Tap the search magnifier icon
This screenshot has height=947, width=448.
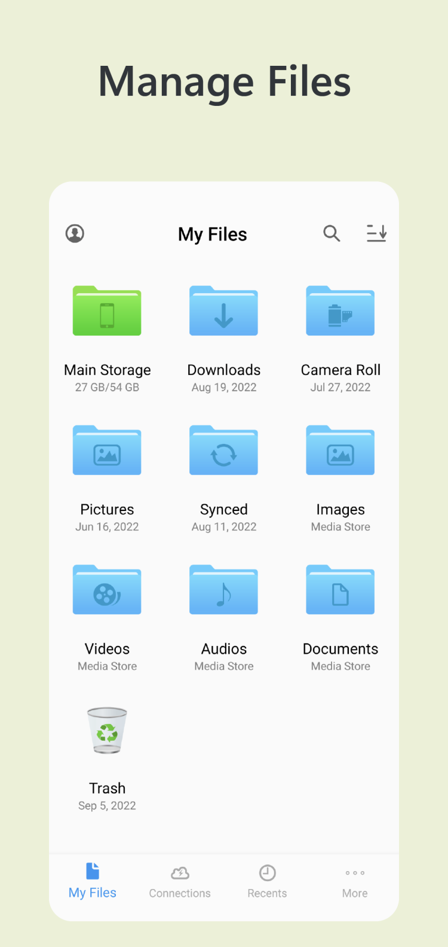pos(332,233)
